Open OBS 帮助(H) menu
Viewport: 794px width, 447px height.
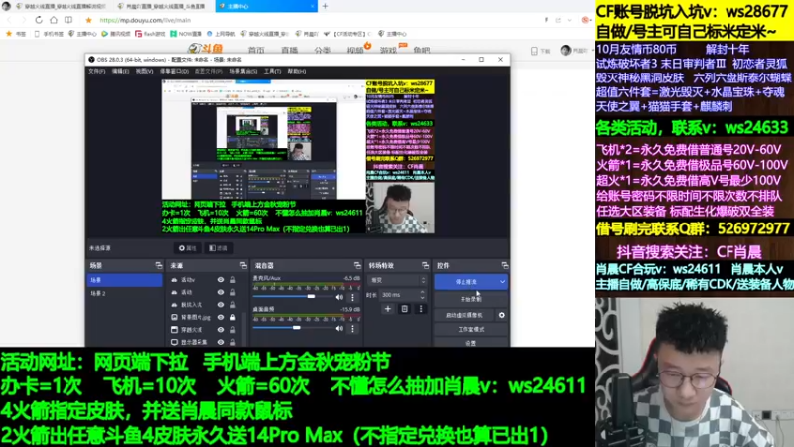click(x=296, y=71)
